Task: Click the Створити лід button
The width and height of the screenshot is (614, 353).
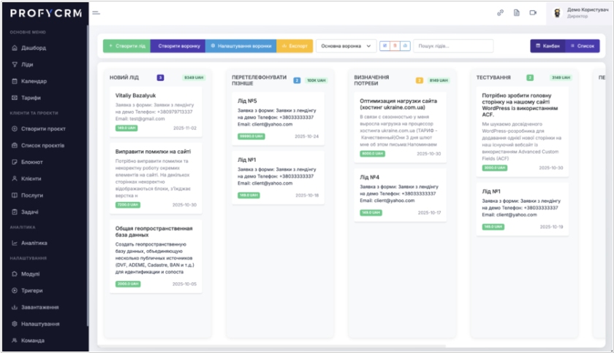Action: click(126, 45)
